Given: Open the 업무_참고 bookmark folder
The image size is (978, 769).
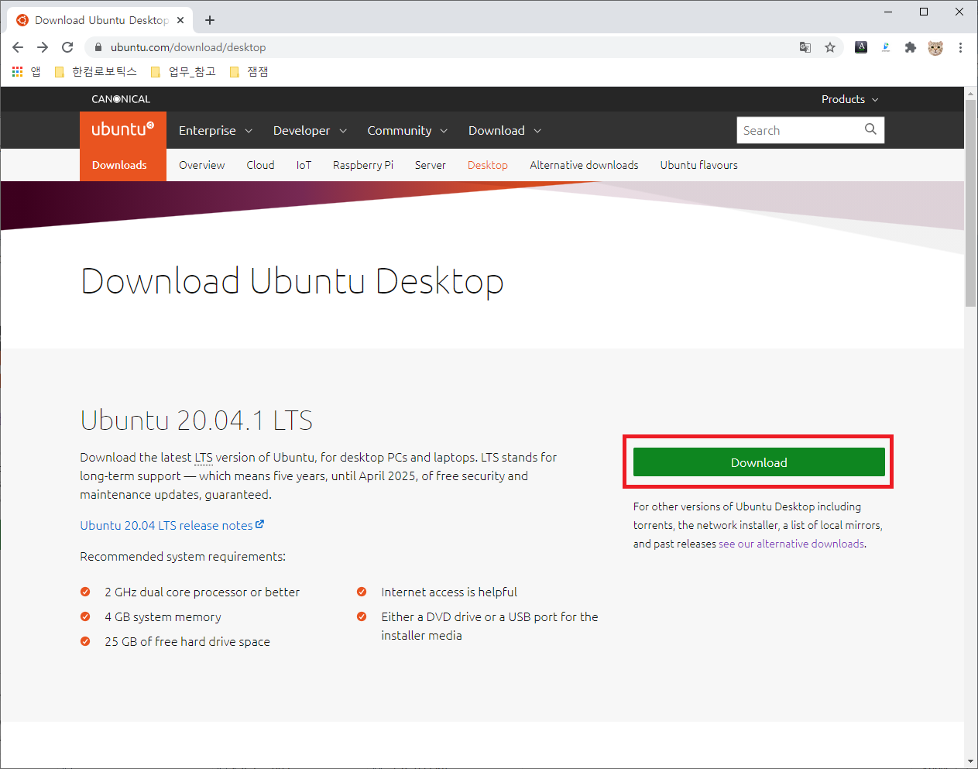Looking at the screenshot, I should point(184,71).
